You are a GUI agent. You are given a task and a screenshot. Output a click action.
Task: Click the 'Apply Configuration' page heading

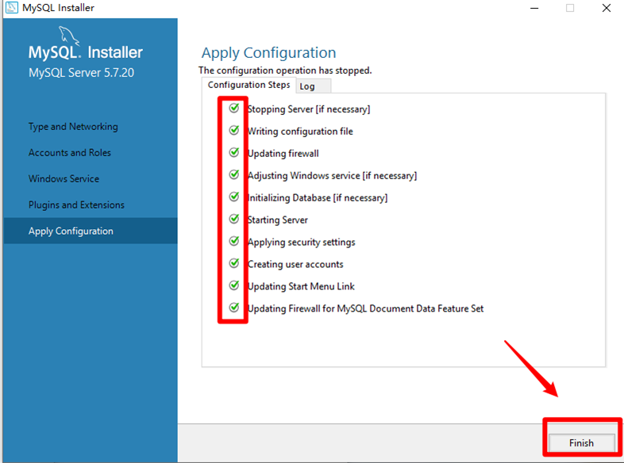(x=268, y=53)
